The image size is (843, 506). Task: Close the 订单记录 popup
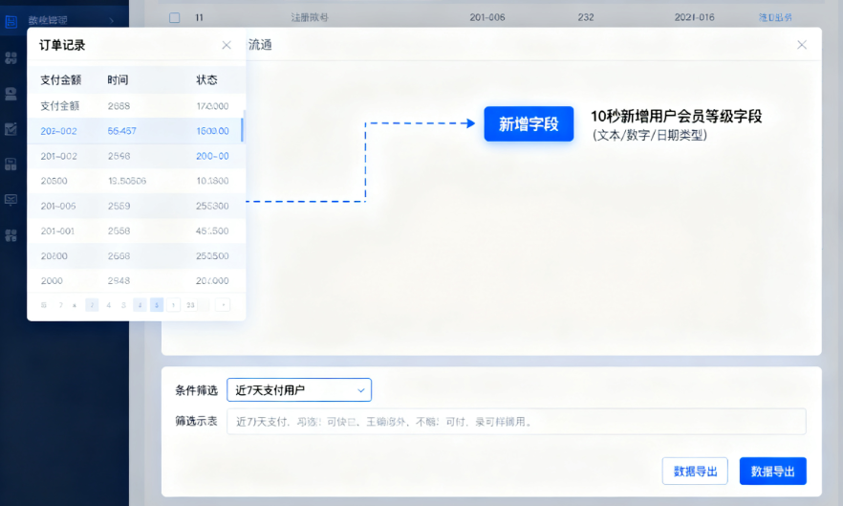(x=227, y=45)
